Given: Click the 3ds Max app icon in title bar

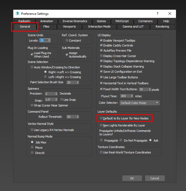Looking at the screenshot, I should pos(17,14).
